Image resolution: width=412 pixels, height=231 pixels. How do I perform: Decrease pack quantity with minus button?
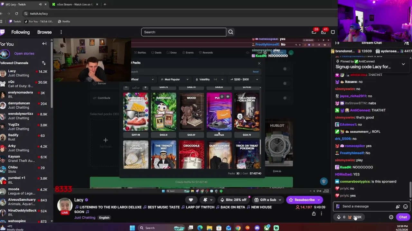pos(126,87)
